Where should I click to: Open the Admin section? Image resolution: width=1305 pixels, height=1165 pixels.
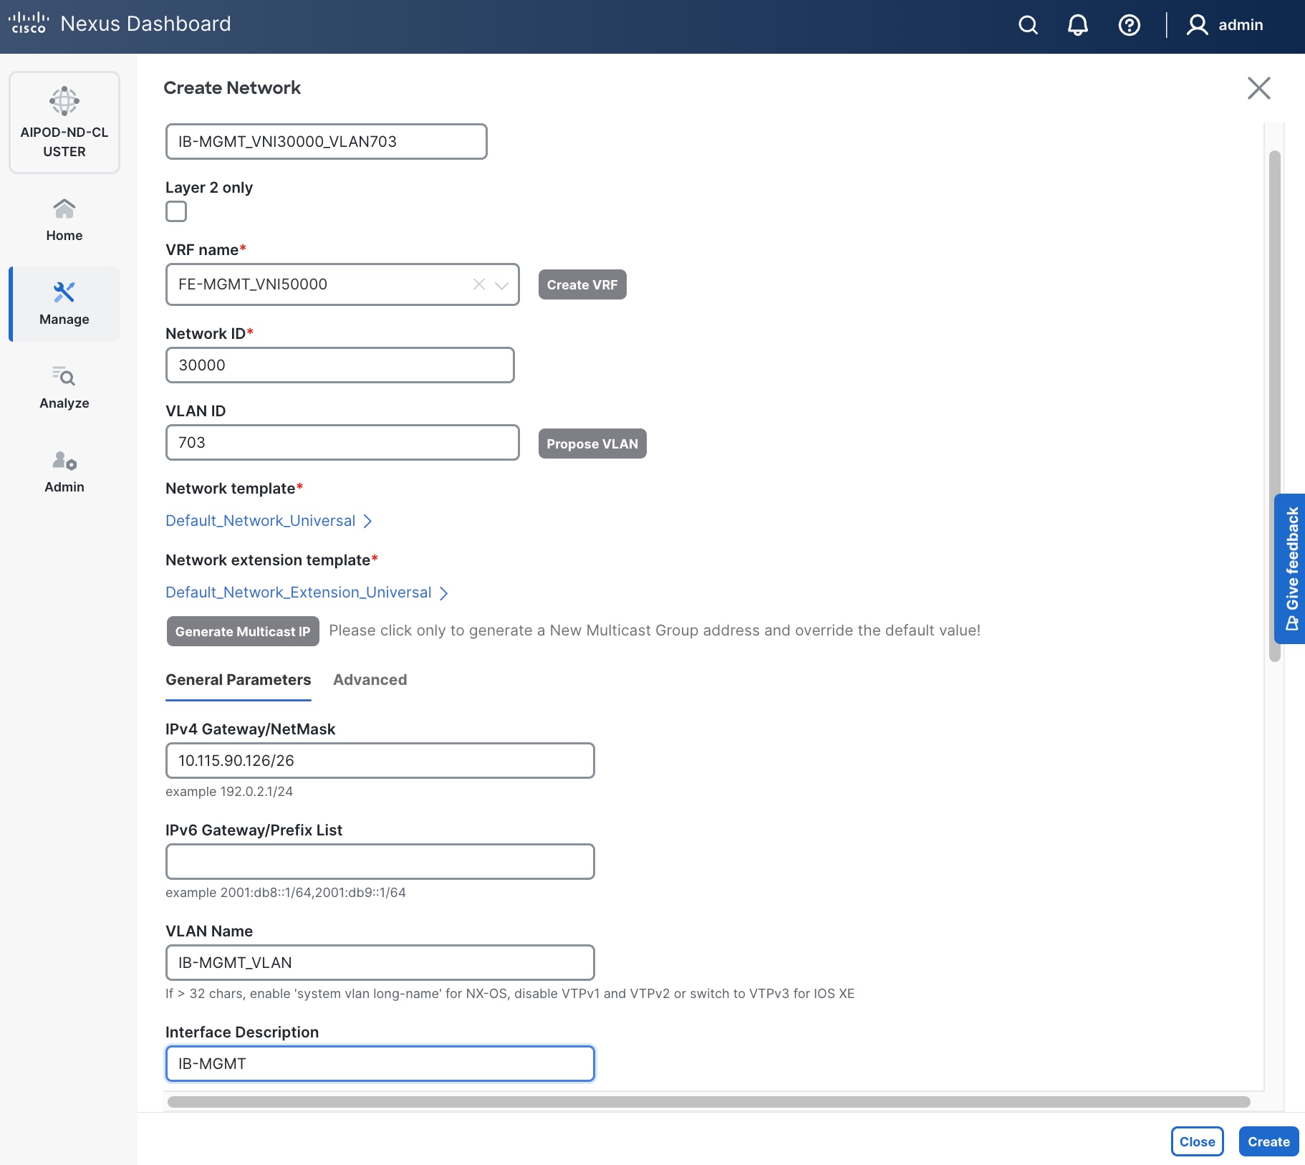pyautogui.click(x=64, y=471)
